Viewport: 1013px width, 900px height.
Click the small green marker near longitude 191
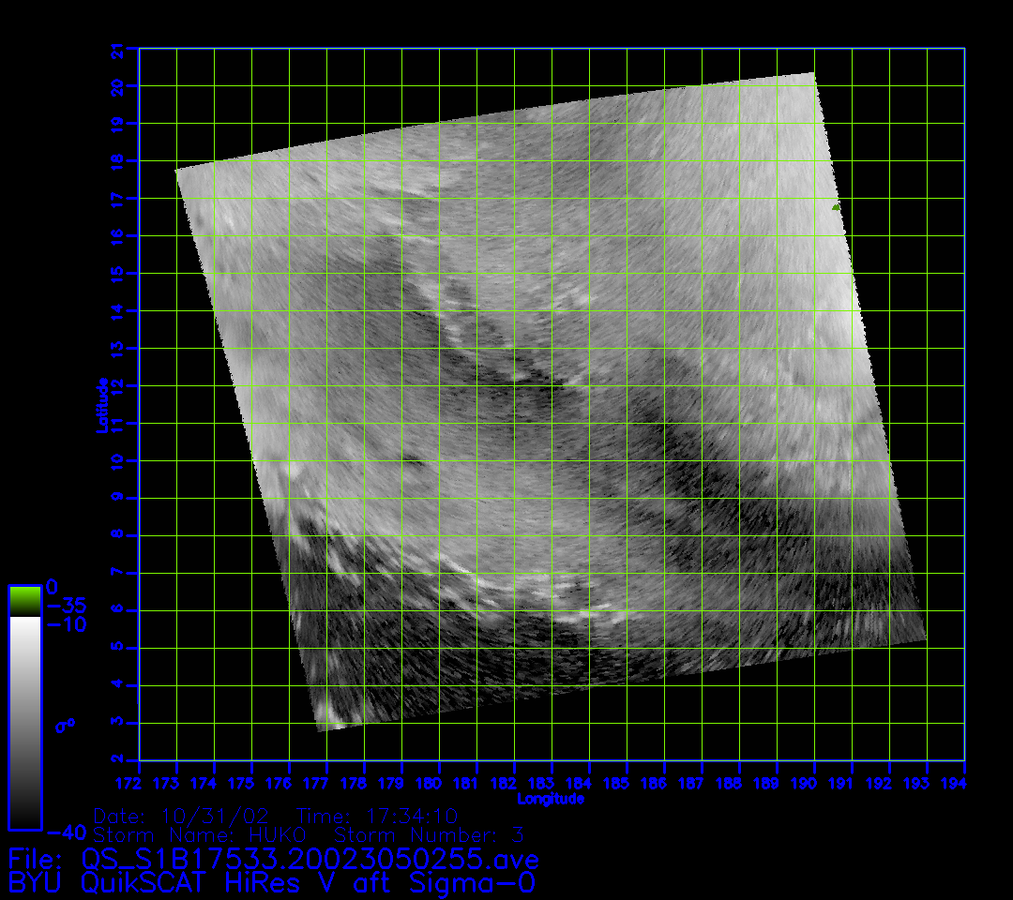pos(836,207)
